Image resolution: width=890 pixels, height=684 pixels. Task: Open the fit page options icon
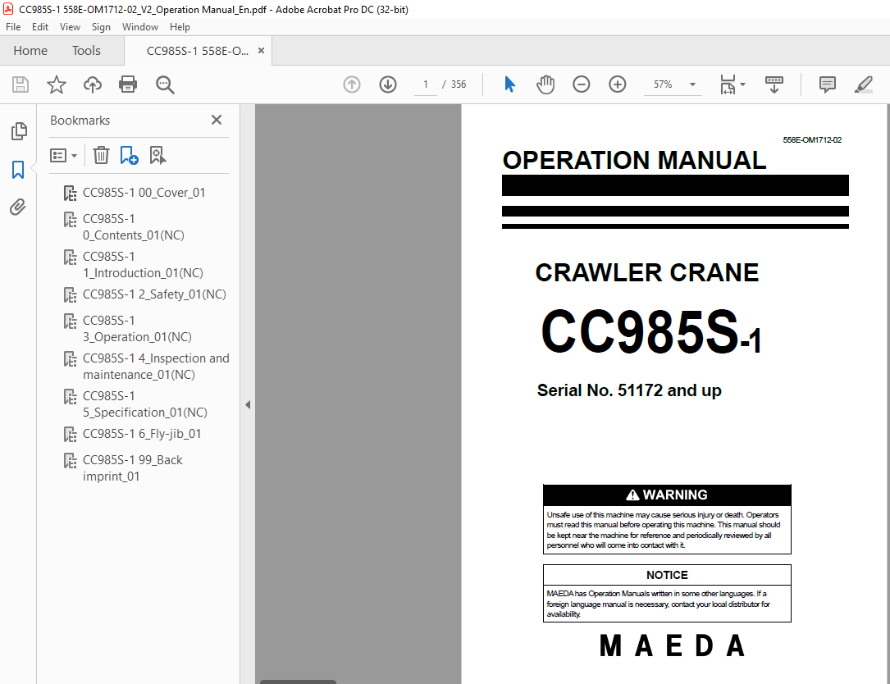(x=732, y=84)
